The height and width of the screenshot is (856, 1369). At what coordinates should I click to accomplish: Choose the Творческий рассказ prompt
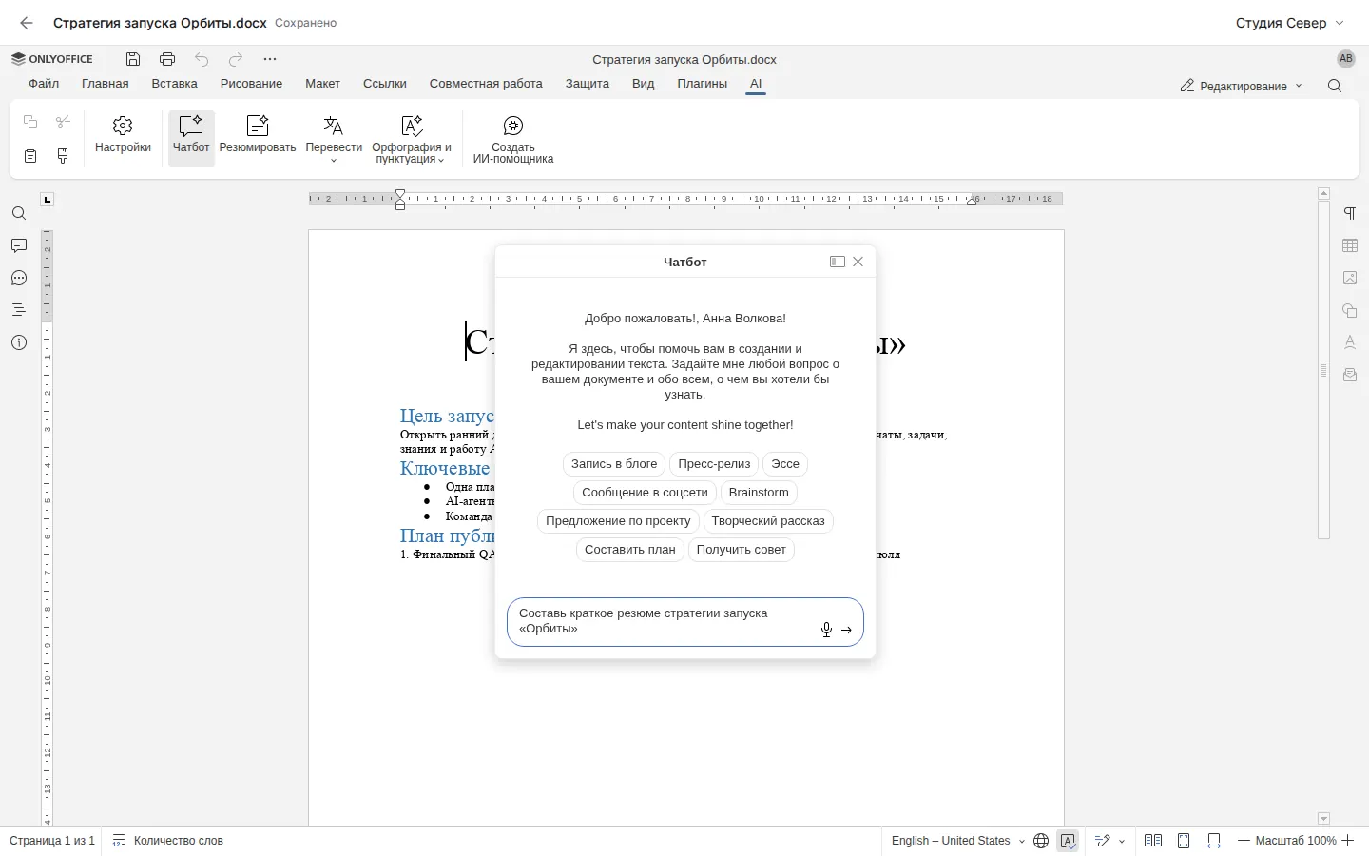[768, 521]
